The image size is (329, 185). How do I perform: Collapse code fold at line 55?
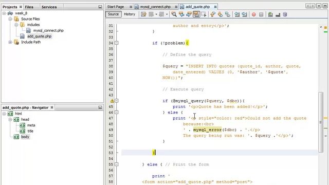tap(117, 164)
